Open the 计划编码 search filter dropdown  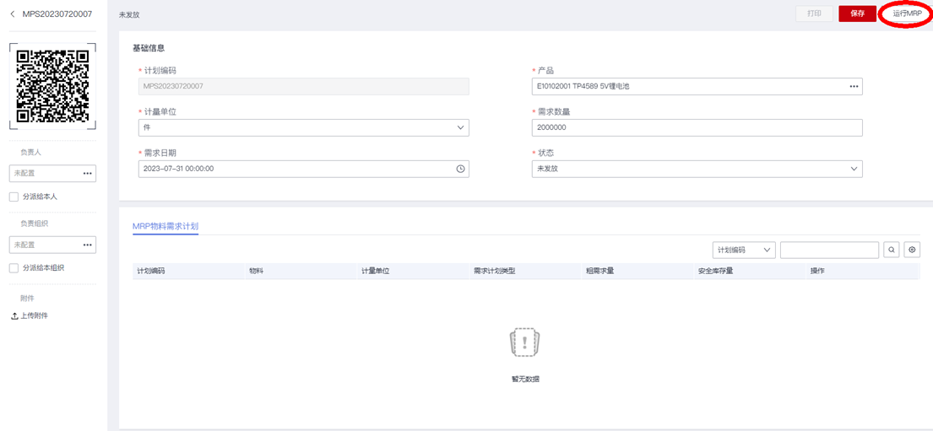(x=743, y=250)
